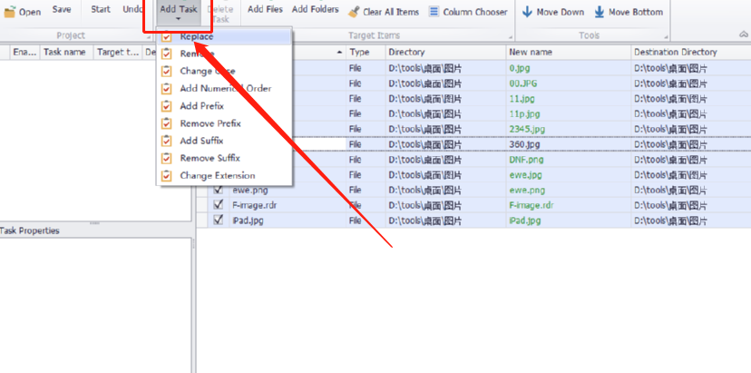Viewport: 751px width, 373px height.
Task: Choose Remove Suffix from the menu
Action: 224,158
